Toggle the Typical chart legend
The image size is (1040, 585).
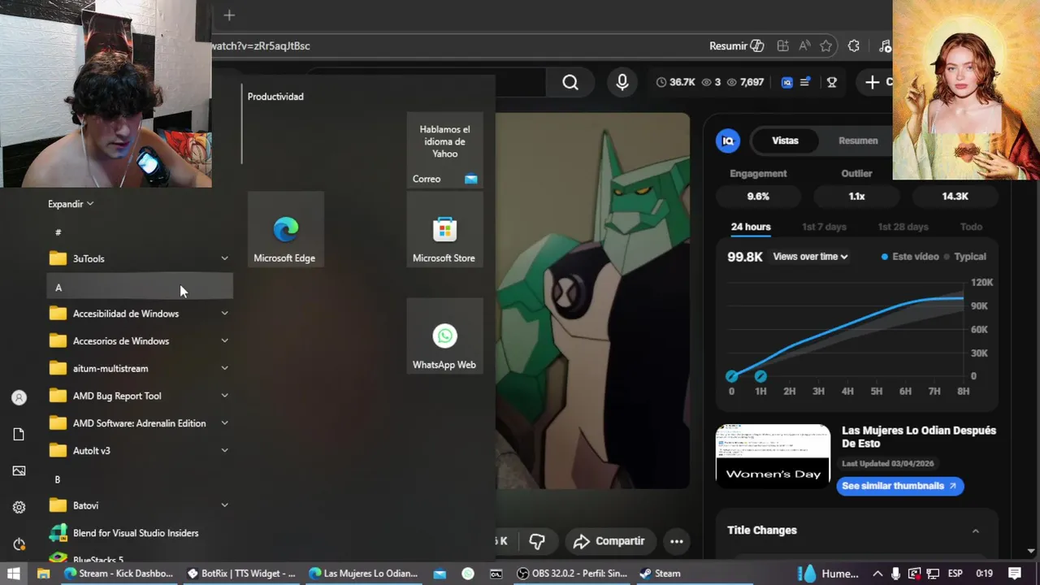964,257
